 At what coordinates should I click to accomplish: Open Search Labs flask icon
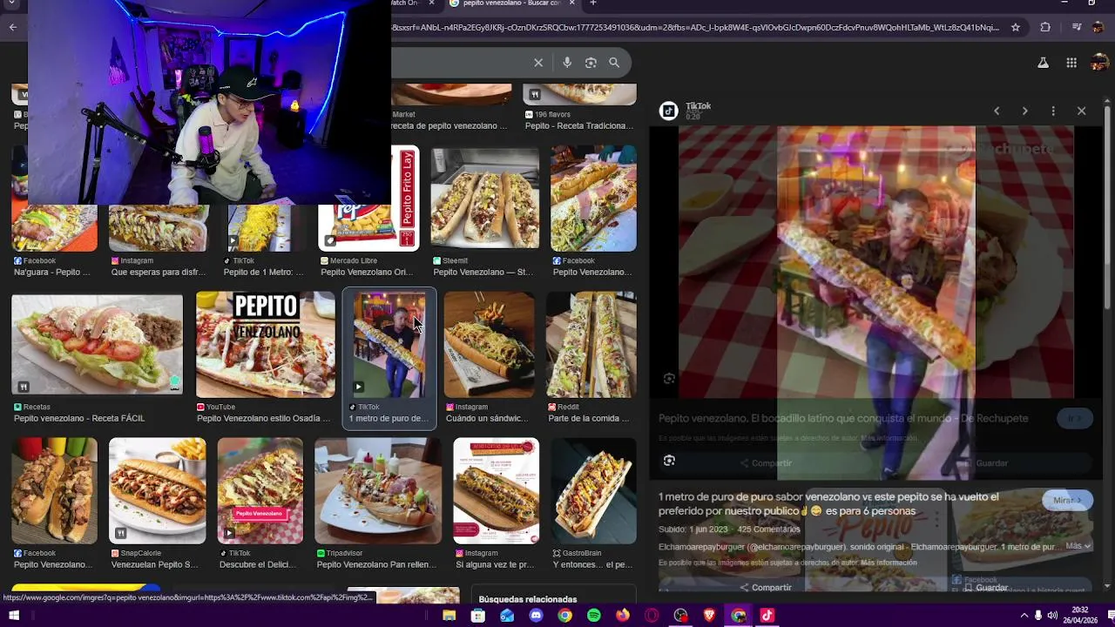click(1043, 63)
